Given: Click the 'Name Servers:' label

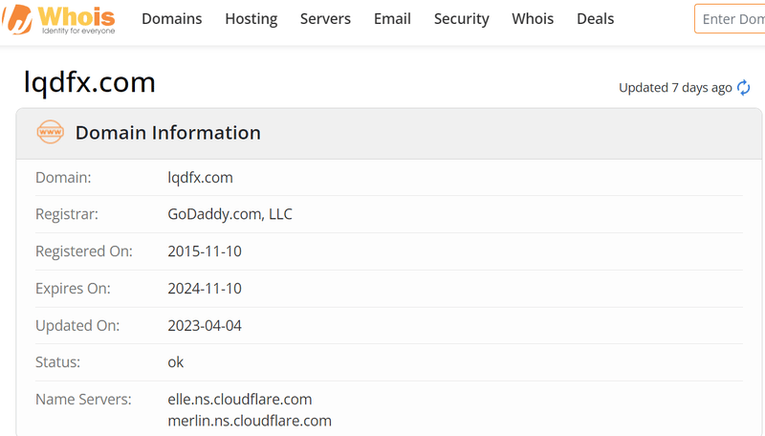Looking at the screenshot, I should 83,399.
